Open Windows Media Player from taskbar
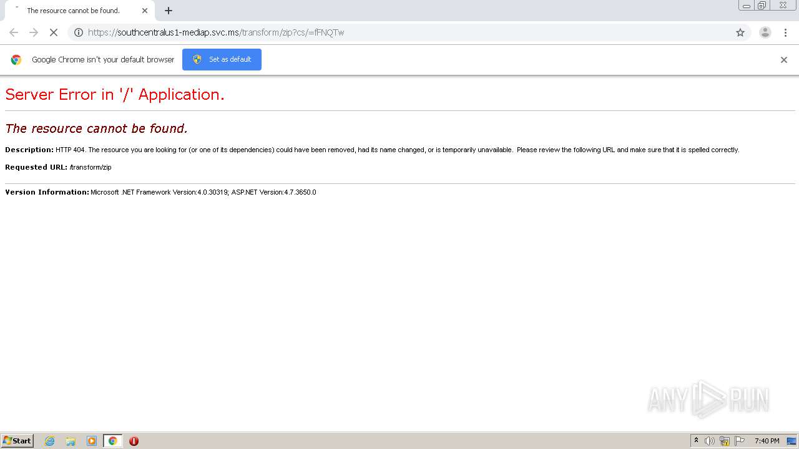799x449 pixels. coord(92,441)
